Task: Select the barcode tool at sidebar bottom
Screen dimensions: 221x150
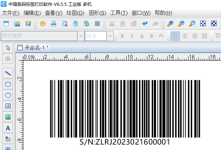Action: pyautogui.click(x=8, y=147)
